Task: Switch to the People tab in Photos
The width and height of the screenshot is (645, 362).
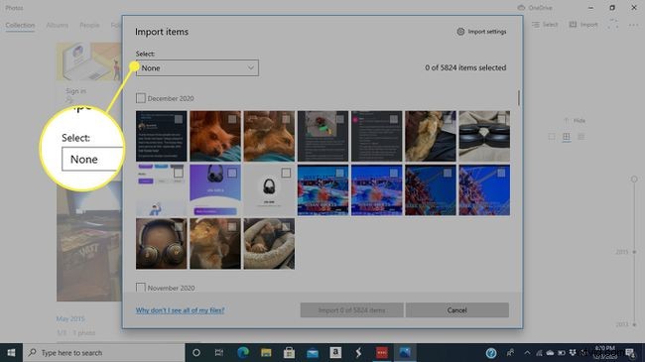Action: (x=89, y=25)
